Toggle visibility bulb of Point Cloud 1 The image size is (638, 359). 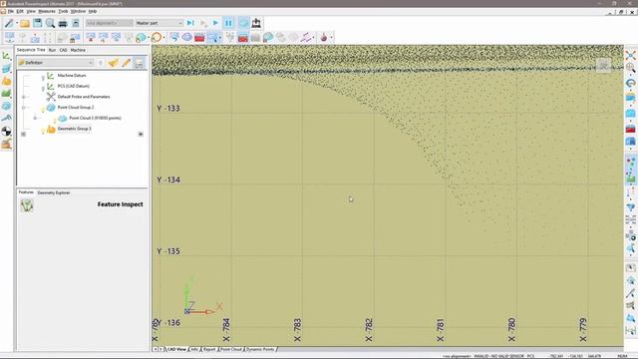coord(55,120)
